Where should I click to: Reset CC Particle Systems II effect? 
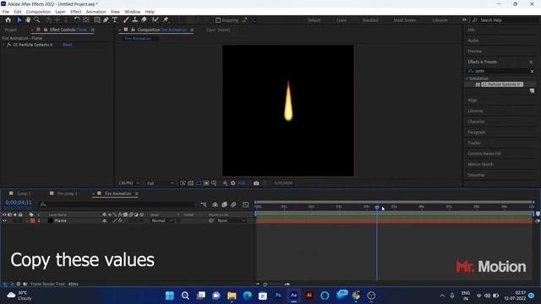(68, 45)
